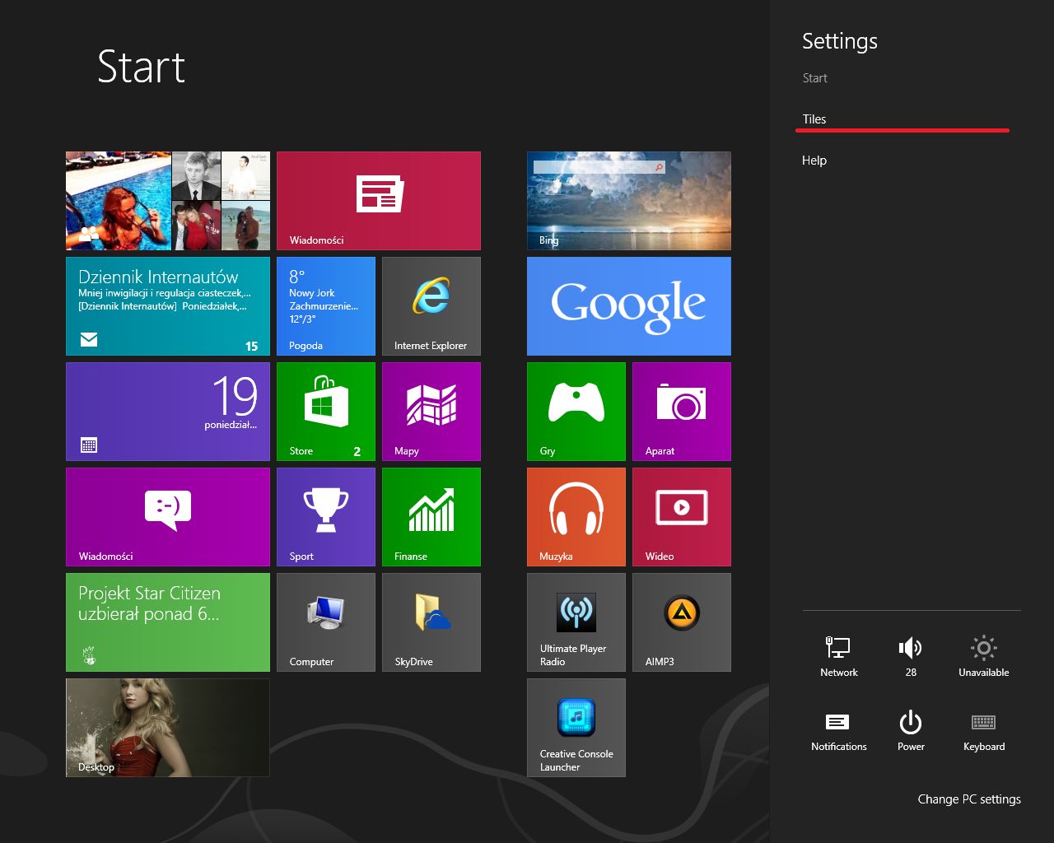Click the Change PC settings link

point(969,799)
